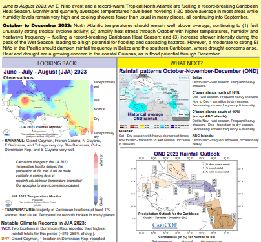The height and width of the screenshot is (242, 261).
Task: Click the Cooler arrow tip on temperature scale
Action: pyautogui.click(x=96, y=203)
